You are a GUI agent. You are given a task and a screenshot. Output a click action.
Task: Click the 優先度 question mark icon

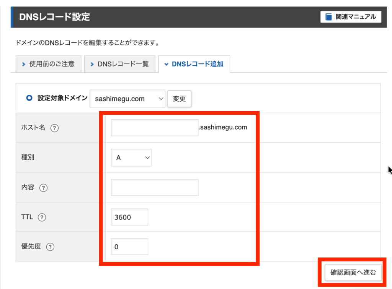pyautogui.click(x=50, y=247)
